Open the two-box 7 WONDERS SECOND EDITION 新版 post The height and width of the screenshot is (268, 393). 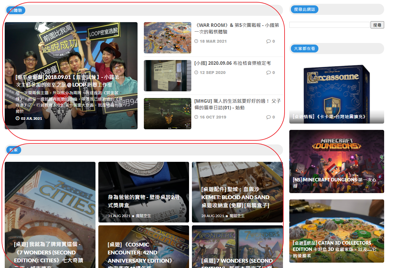(237, 247)
